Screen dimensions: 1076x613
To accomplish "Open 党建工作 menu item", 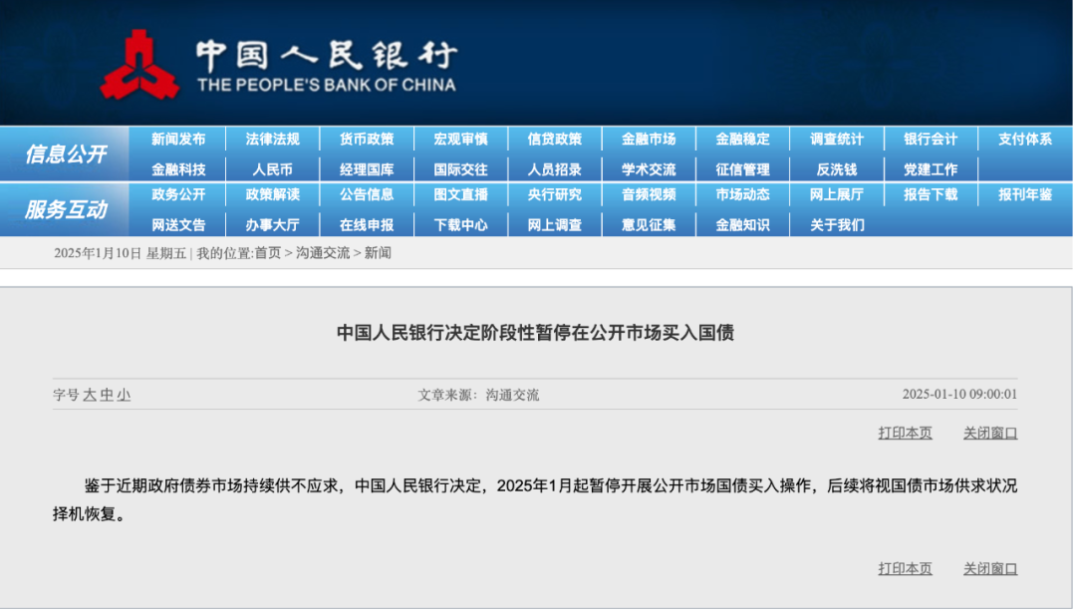I will tap(931, 169).
